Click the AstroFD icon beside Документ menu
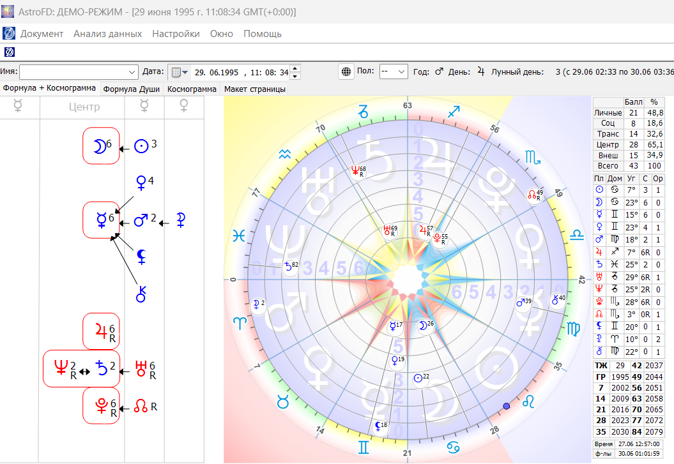674x464 pixels. [x=8, y=33]
